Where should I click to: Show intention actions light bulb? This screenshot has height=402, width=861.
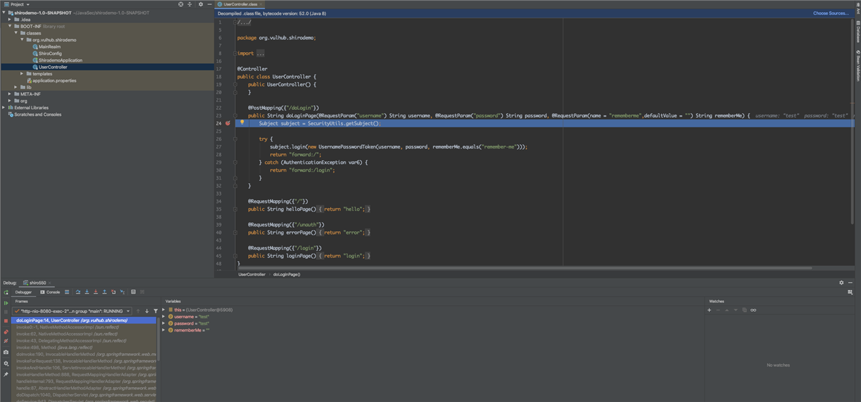(x=242, y=123)
